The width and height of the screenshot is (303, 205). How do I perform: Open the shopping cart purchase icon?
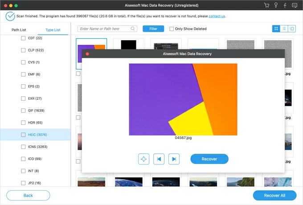tap(266, 5)
